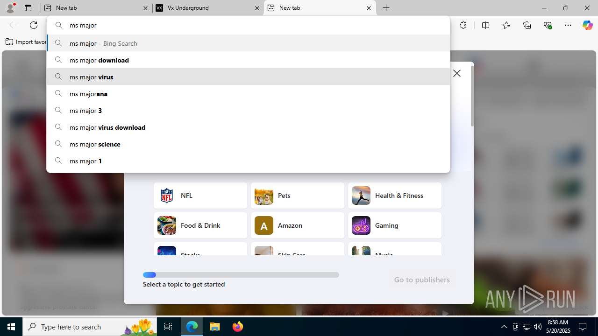
Task: Select the NFL topic
Action: tap(200, 196)
